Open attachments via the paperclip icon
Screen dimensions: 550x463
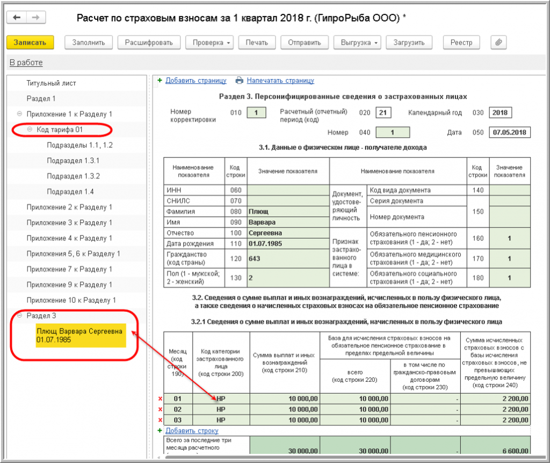498,42
